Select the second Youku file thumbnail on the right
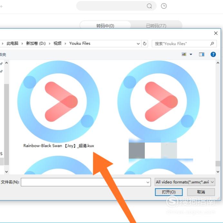 coord(159,102)
